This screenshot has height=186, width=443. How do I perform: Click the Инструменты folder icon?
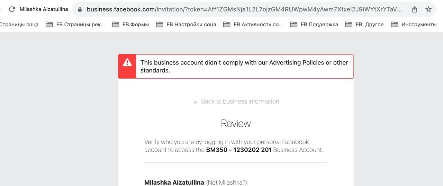tap(395, 24)
